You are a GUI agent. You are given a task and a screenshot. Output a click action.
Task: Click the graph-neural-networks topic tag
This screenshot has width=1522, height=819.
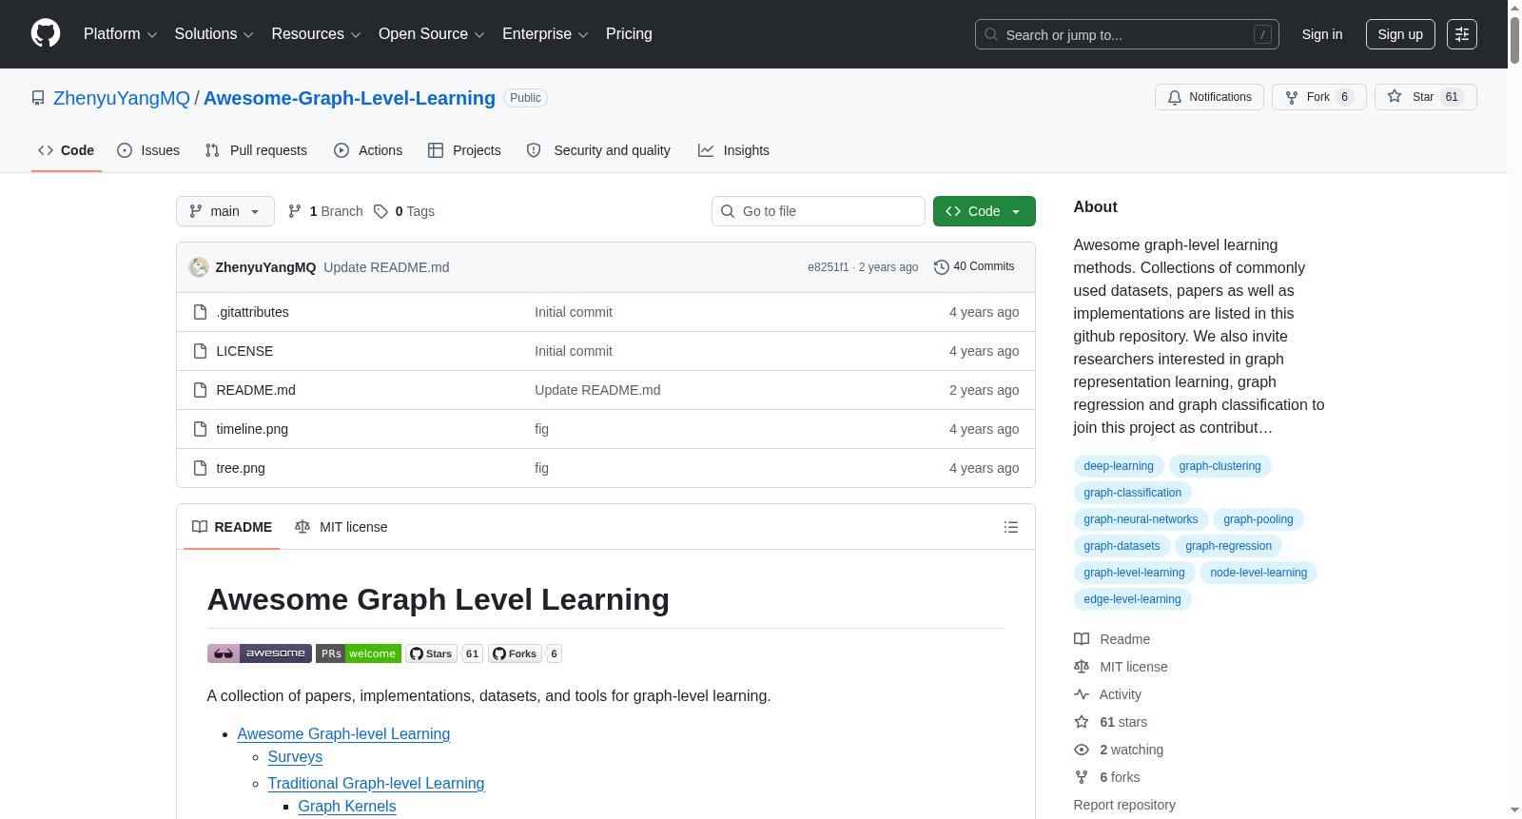click(1141, 519)
